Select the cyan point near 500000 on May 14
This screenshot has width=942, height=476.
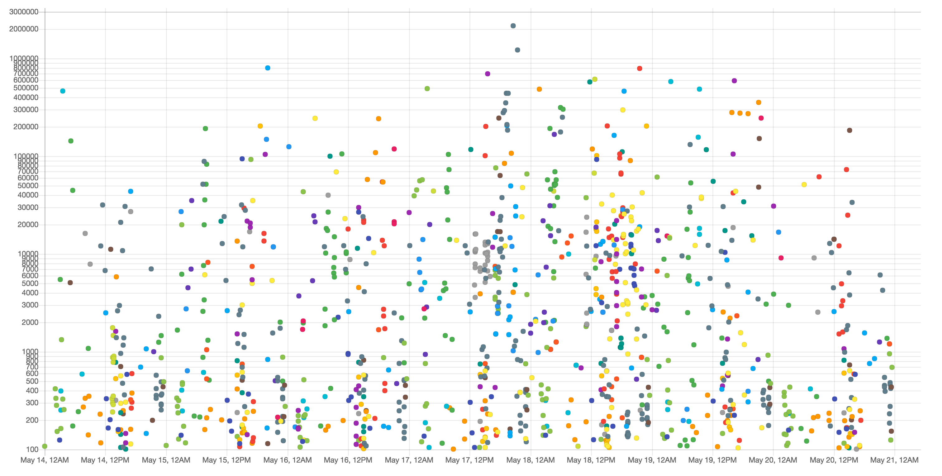tap(63, 91)
